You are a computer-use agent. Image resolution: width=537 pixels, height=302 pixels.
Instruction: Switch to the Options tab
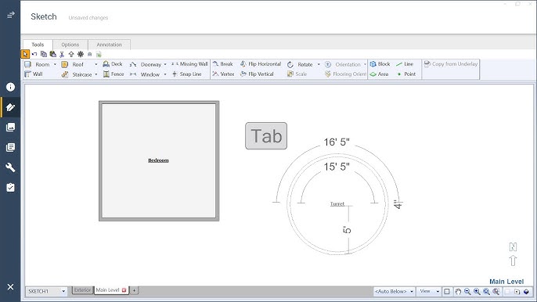(70, 45)
